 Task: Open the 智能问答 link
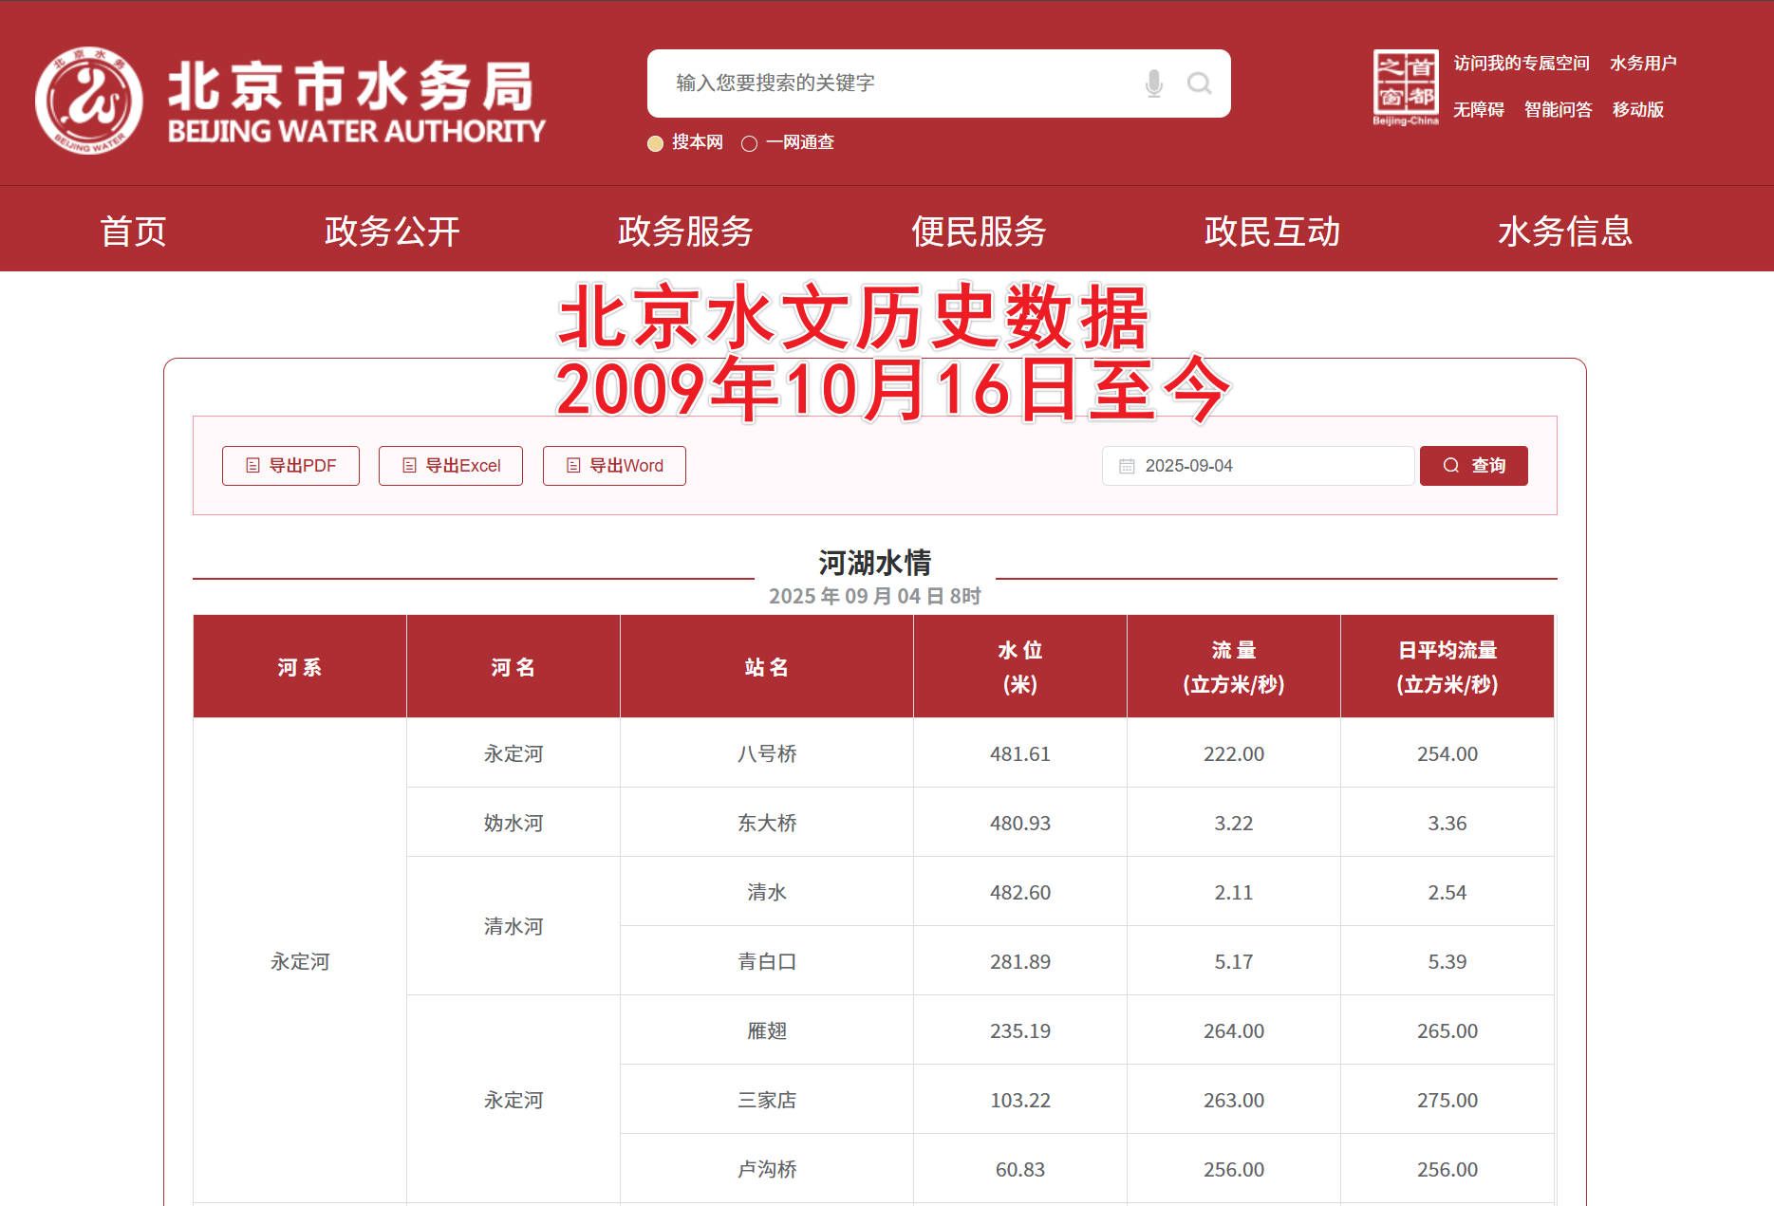tap(1559, 110)
